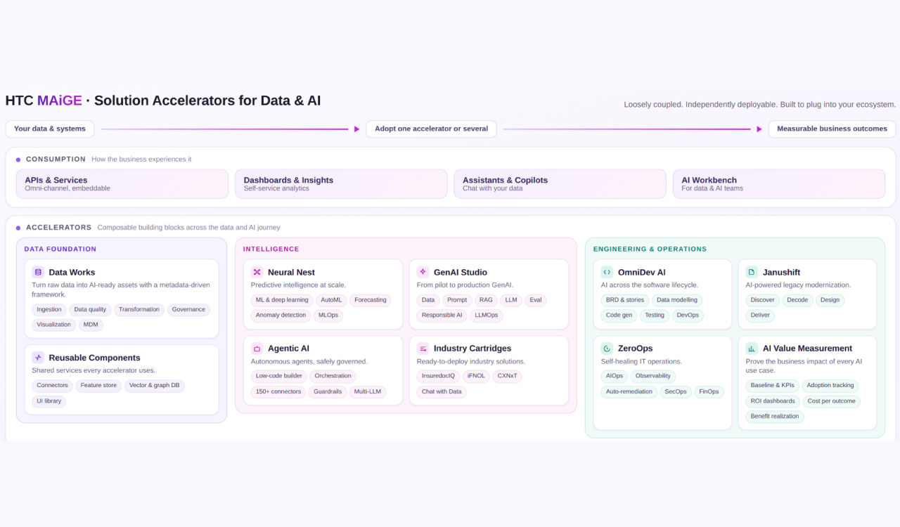Viewport: 900px width, 527px height.
Task: Click the Prompt tag in GenAI Studio
Action: (x=457, y=300)
